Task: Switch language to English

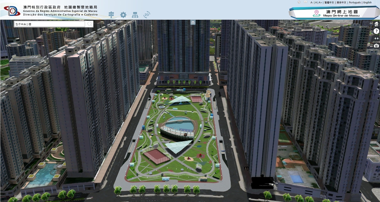Action: click(x=368, y=3)
